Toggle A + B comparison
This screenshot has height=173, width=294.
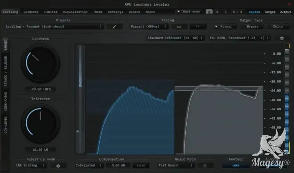[x=237, y=12]
